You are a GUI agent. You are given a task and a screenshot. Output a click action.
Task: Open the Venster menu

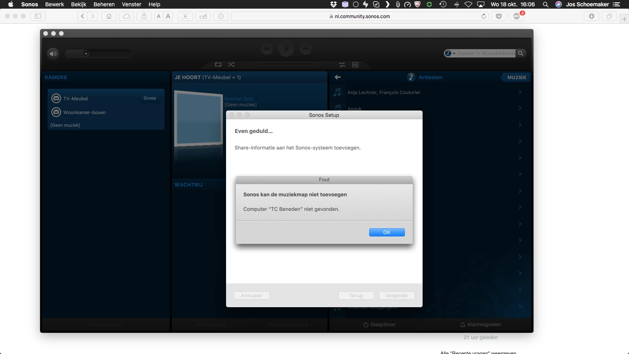pos(131,4)
